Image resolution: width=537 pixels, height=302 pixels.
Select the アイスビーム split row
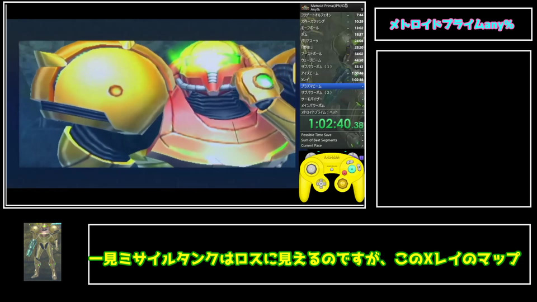332,73
